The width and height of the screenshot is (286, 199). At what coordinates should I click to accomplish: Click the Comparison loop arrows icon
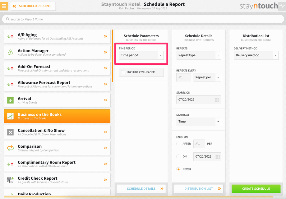[10, 148]
